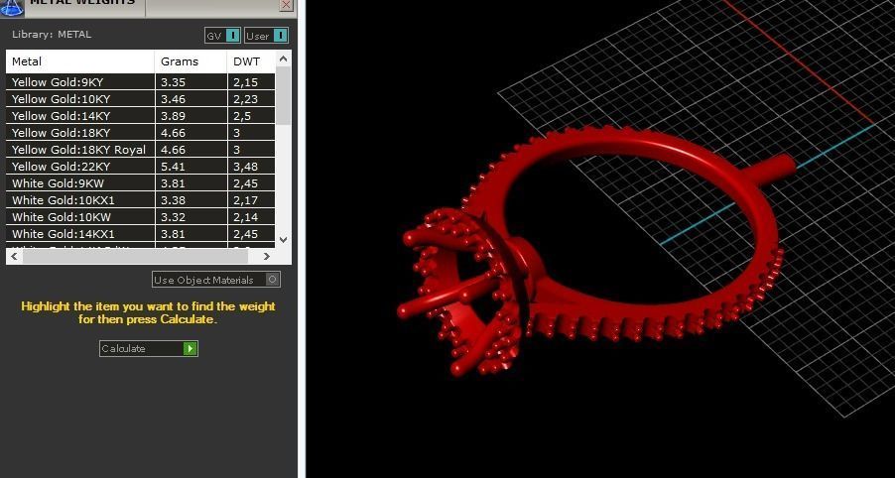This screenshot has width=895, height=478.
Task: Select the Yellow Gold:18KY Royal row
Action: point(141,150)
